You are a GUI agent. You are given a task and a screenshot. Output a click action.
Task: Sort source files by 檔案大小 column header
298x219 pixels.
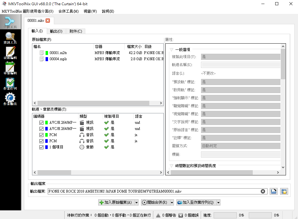134,47
